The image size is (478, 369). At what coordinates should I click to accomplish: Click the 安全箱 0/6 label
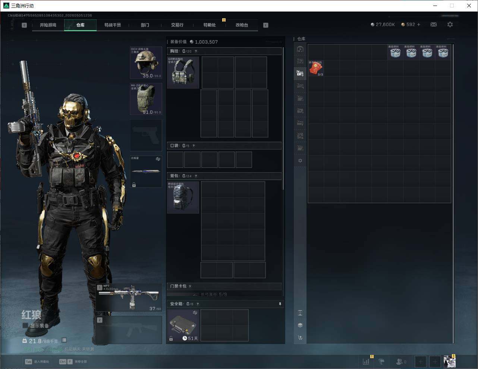(x=182, y=304)
